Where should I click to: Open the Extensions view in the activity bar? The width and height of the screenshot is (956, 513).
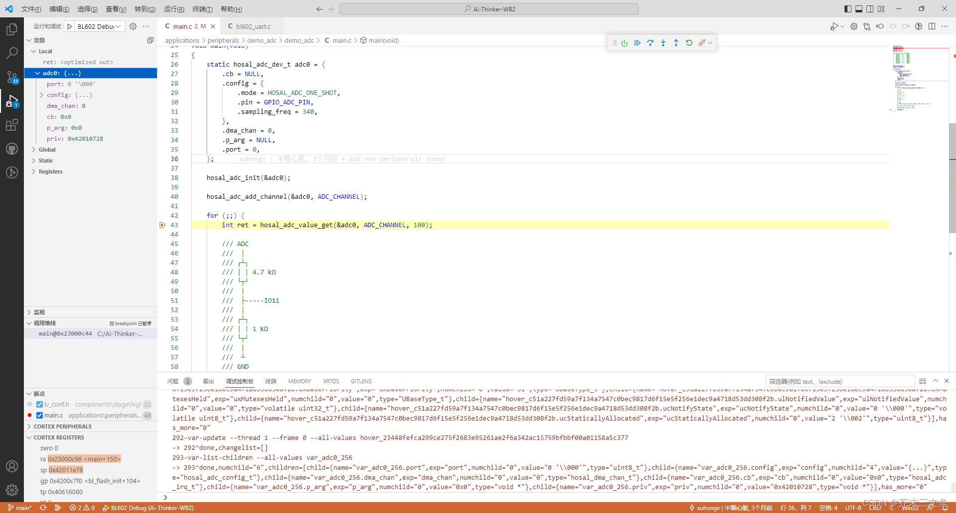[x=12, y=125]
